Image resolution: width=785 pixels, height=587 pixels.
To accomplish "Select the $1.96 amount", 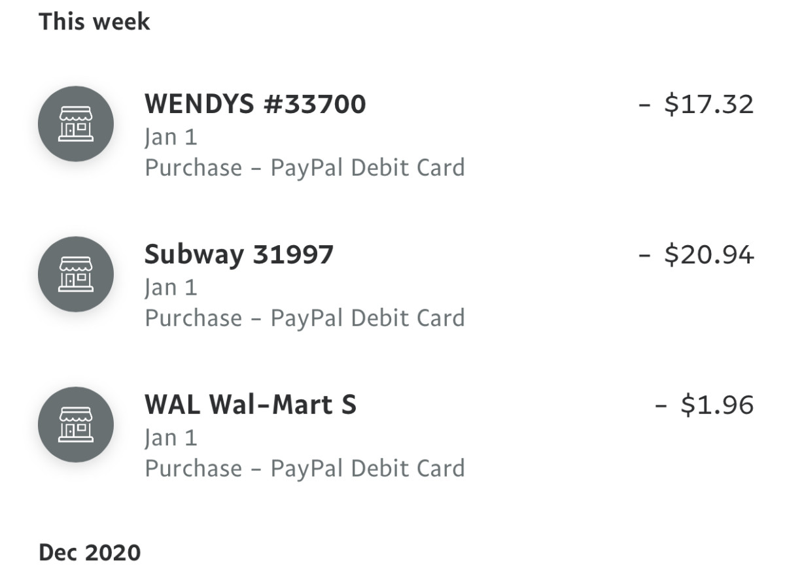I will click(x=716, y=405).
